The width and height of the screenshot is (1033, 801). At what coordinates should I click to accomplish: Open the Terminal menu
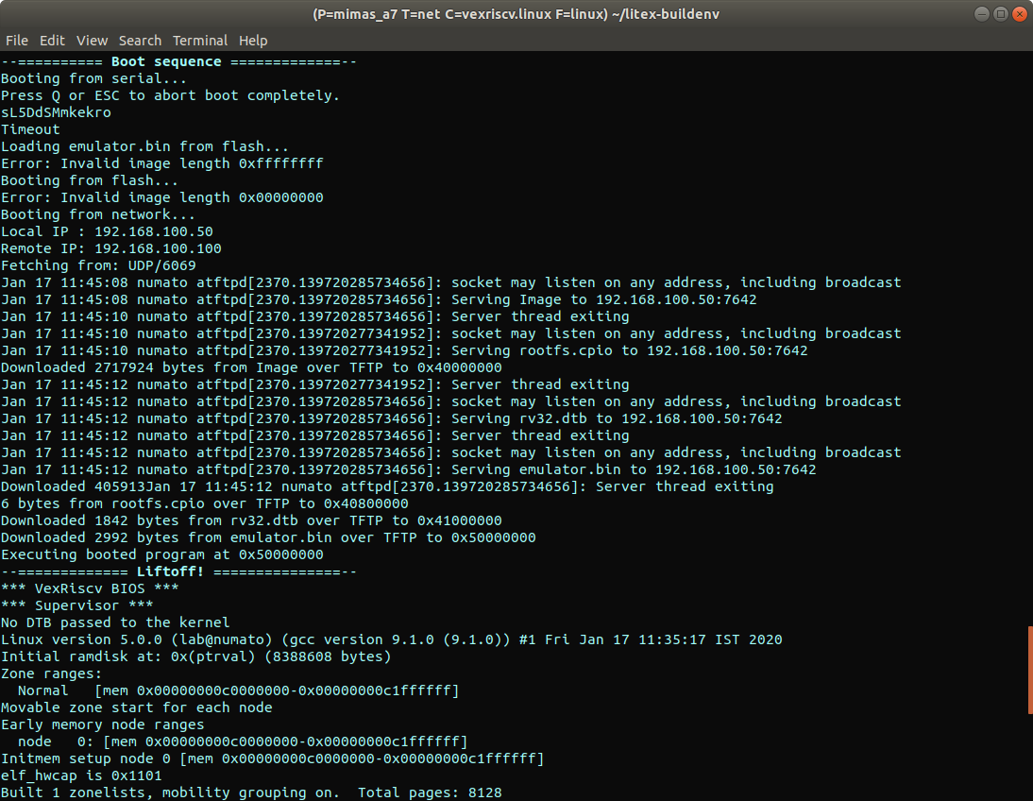(x=199, y=41)
